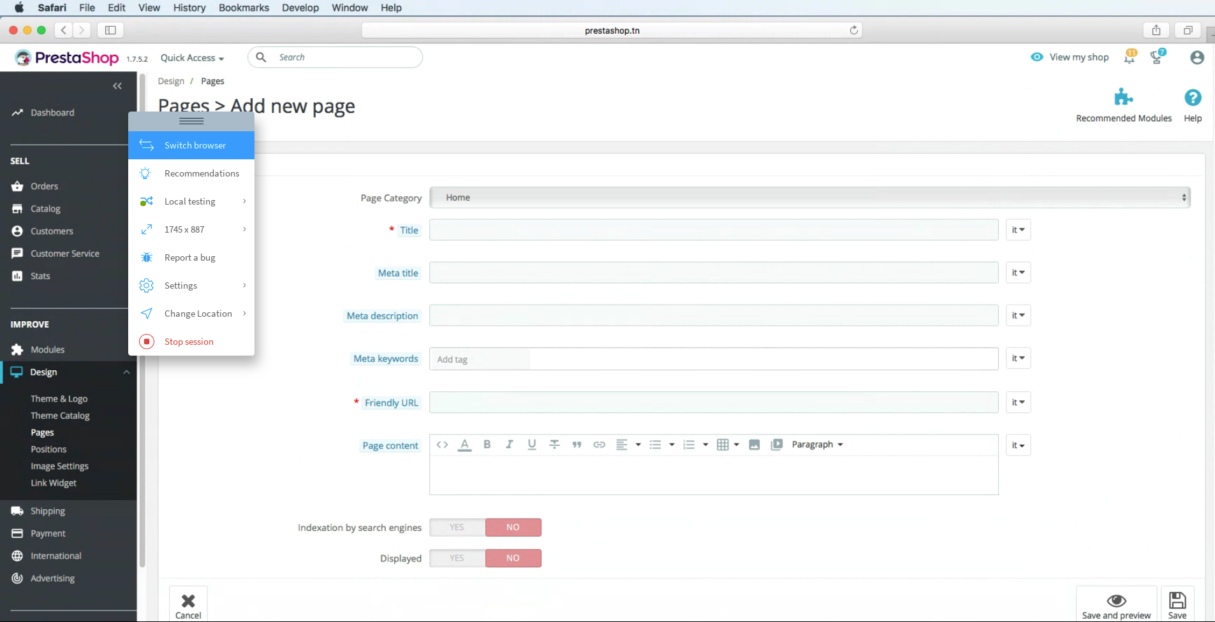Open Modules in sidebar
The width and height of the screenshot is (1215, 622).
point(47,350)
